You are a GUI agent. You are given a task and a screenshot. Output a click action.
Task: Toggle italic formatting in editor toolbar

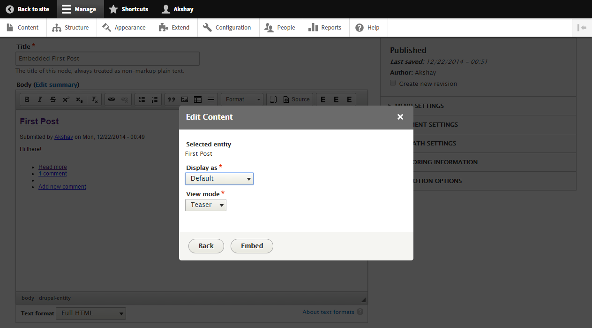click(40, 99)
